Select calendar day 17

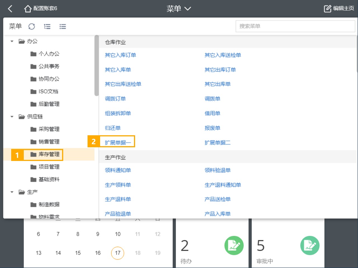pos(118,253)
